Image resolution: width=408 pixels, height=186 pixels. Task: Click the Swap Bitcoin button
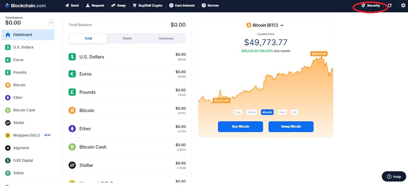(x=291, y=127)
